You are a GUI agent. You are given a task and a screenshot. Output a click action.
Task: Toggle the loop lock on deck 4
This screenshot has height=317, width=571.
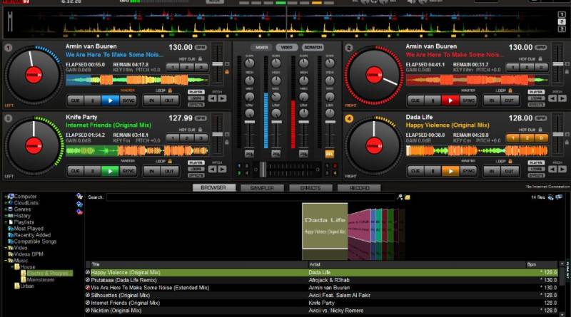pos(510,161)
